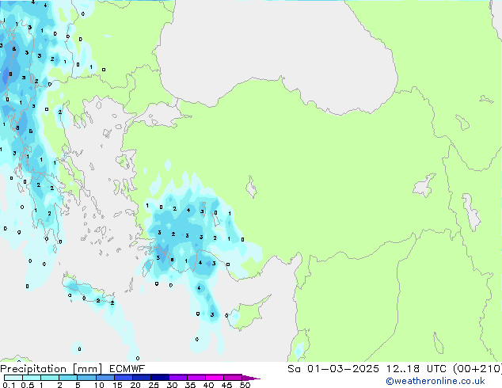
Task: Click the legend arrow tip above 50
Action: click(251, 378)
